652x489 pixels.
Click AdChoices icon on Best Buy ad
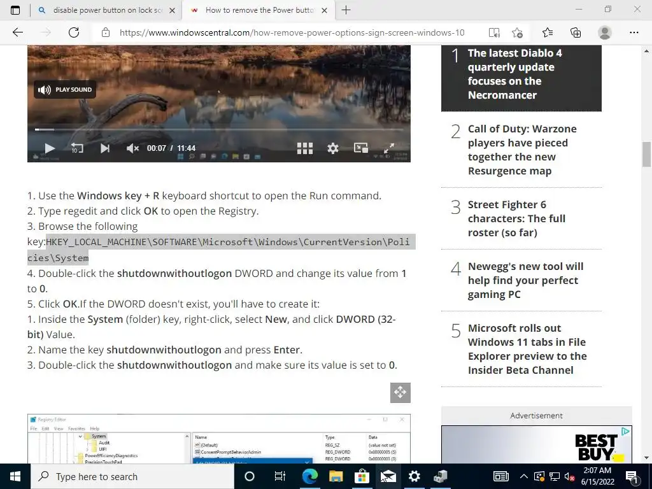[625, 431]
